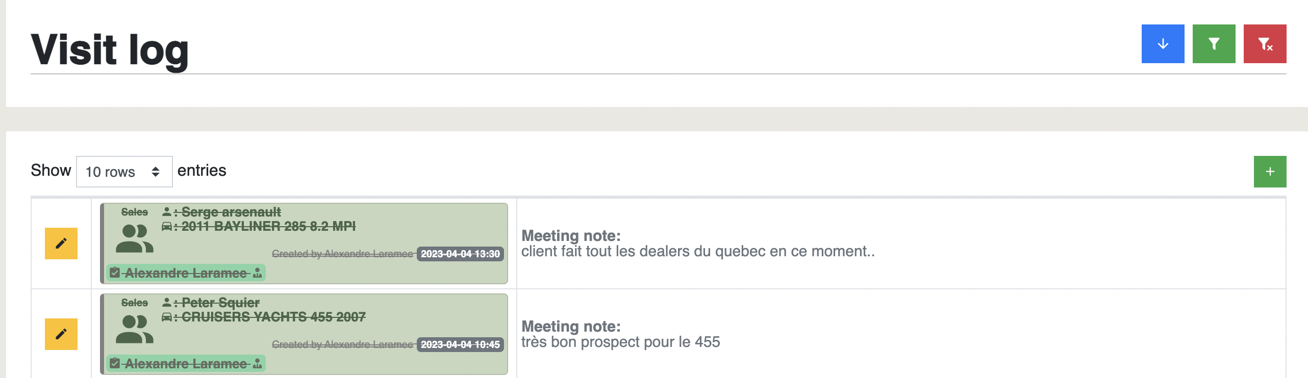Click the people icon on the Peter Squier card
The width and height of the screenshot is (1308, 378).
[x=134, y=329]
